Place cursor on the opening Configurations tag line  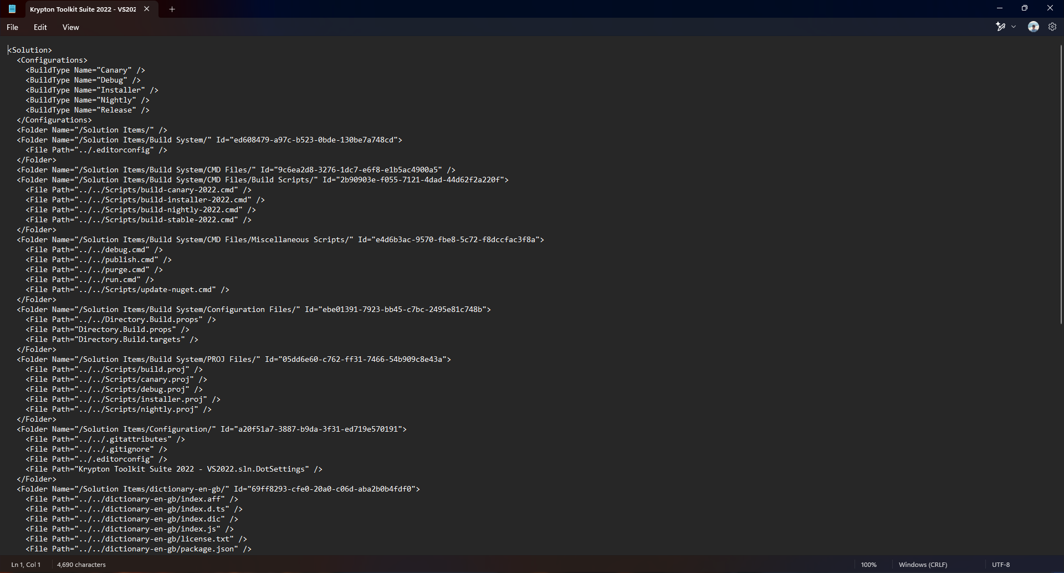52,60
